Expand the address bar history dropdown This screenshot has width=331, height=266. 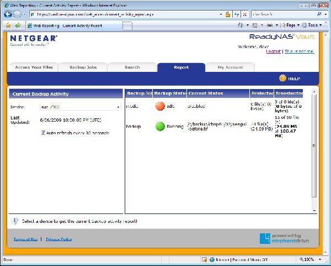(x=221, y=14)
